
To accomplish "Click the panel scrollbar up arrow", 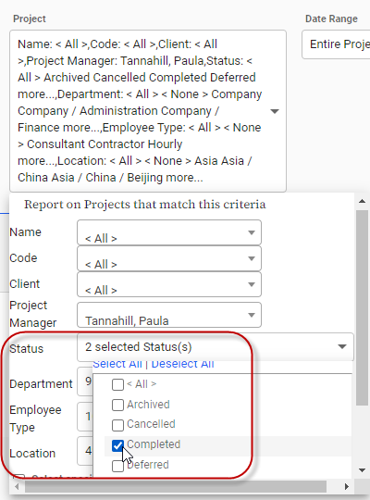I will (362, 201).
